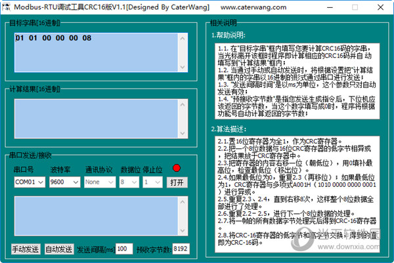
Task: Click the 预收字节数 label
Action: 154,249
